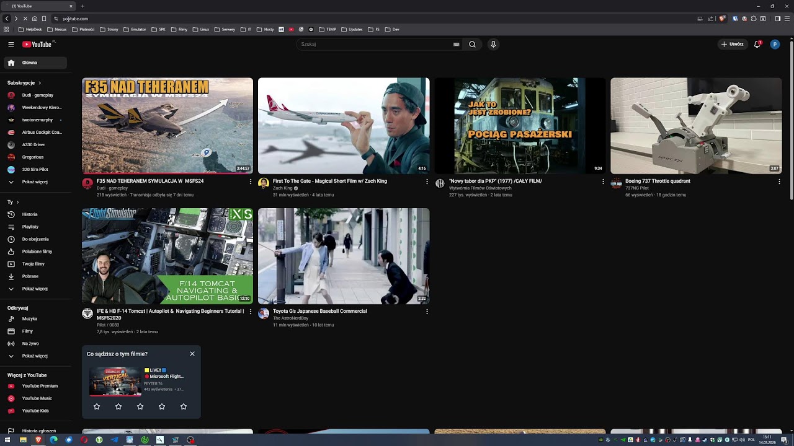The image size is (794, 446).
Task: Open the Subskrypcje section chevron
Action: [x=40, y=83]
